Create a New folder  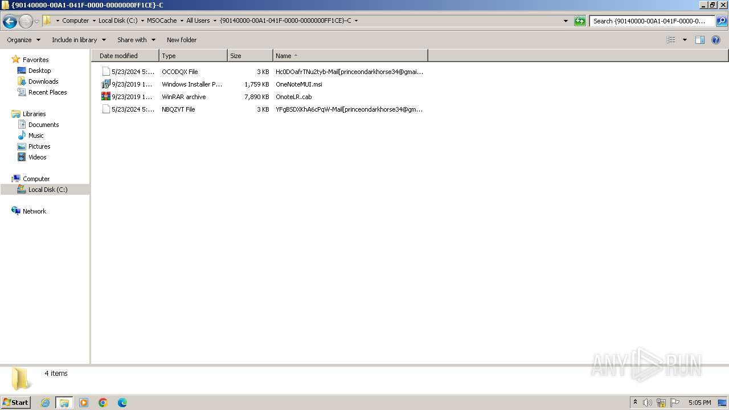point(182,40)
